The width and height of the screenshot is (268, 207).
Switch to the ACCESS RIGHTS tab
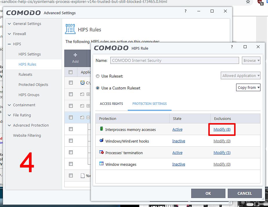(x=112, y=104)
